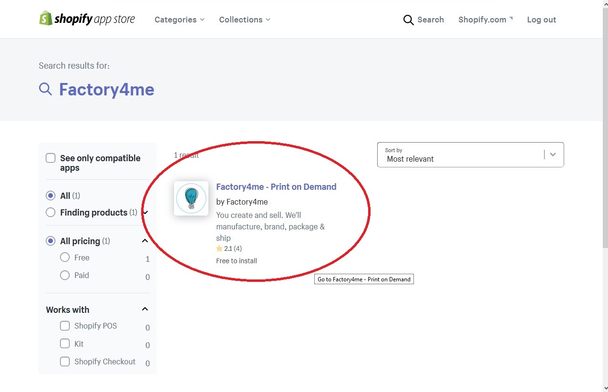Open the Factory4me lightbulb app icon
Viewport: 608px width, 392px height.
(x=191, y=198)
